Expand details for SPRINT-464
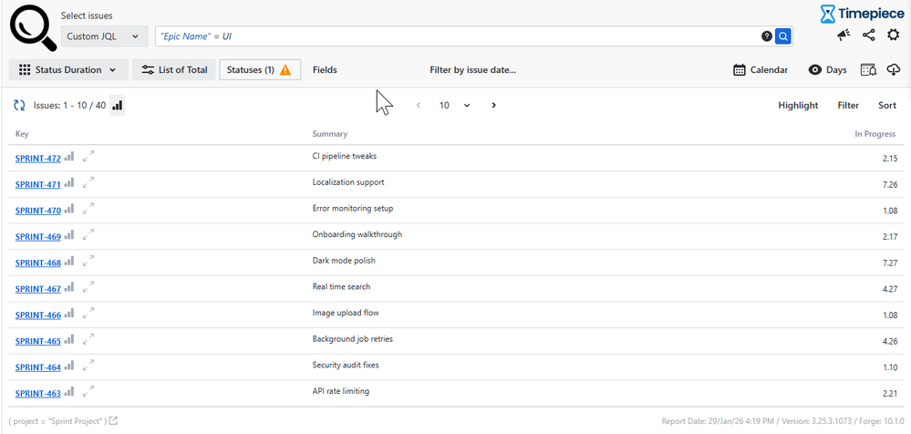Screen dimensions: 911x434 tap(88, 365)
